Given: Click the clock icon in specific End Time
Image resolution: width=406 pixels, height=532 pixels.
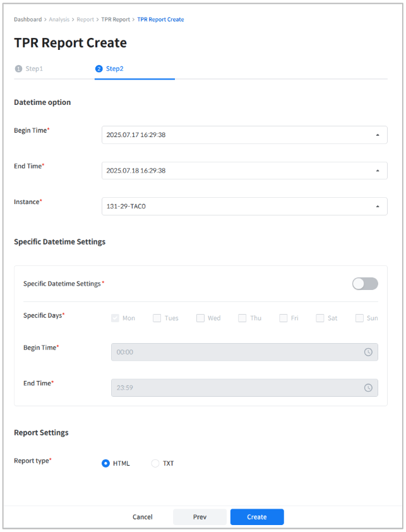Looking at the screenshot, I should click(368, 388).
